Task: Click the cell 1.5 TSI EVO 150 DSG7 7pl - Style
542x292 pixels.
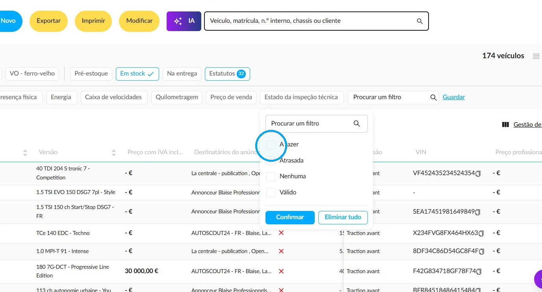Action: point(76,192)
